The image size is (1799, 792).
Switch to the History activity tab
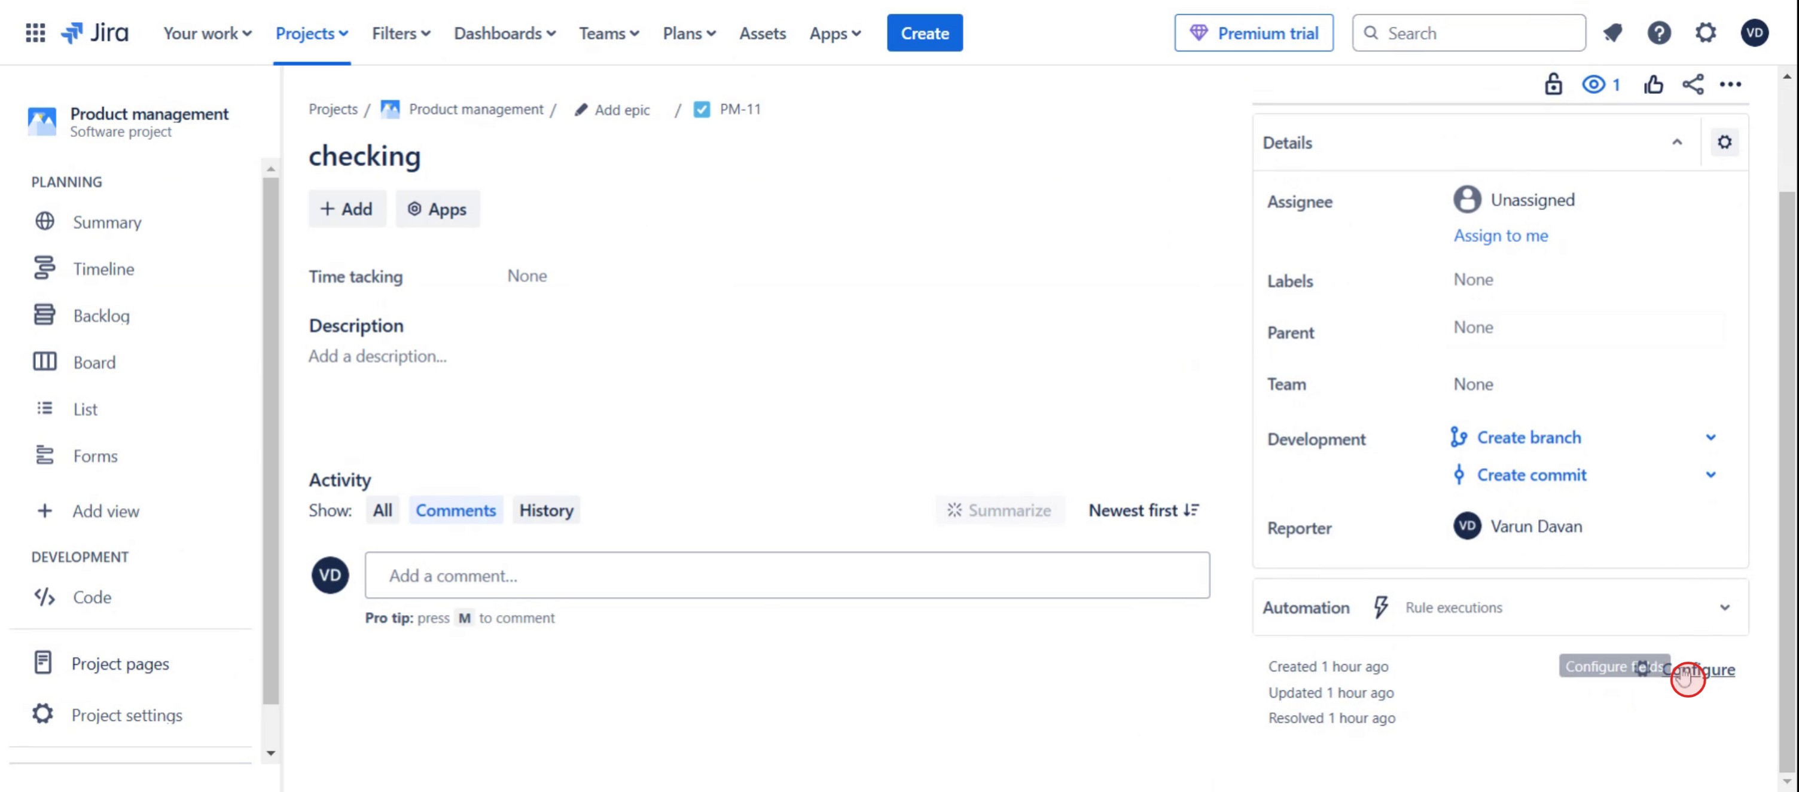[545, 510]
